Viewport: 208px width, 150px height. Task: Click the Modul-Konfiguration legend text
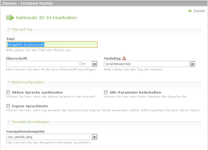click(28, 82)
